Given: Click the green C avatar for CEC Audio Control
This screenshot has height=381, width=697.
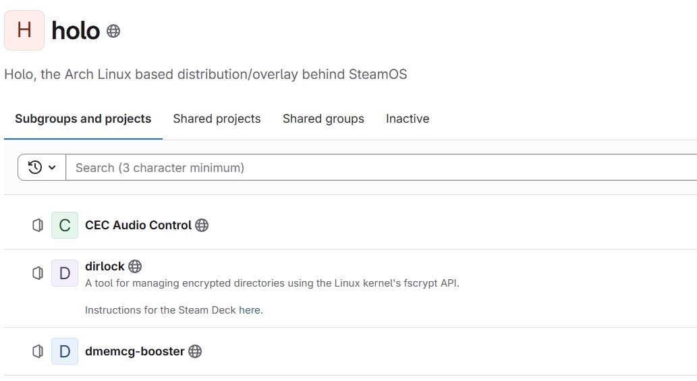Looking at the screenshot, I should pyautogui.click(x=65, y=225).
